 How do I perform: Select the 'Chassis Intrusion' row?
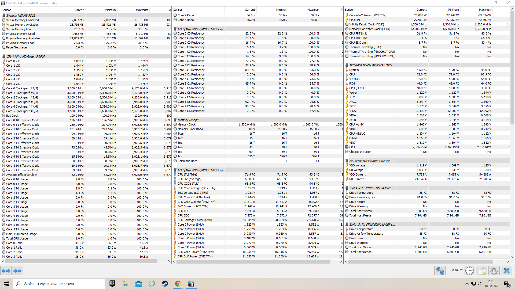(428, 152)
